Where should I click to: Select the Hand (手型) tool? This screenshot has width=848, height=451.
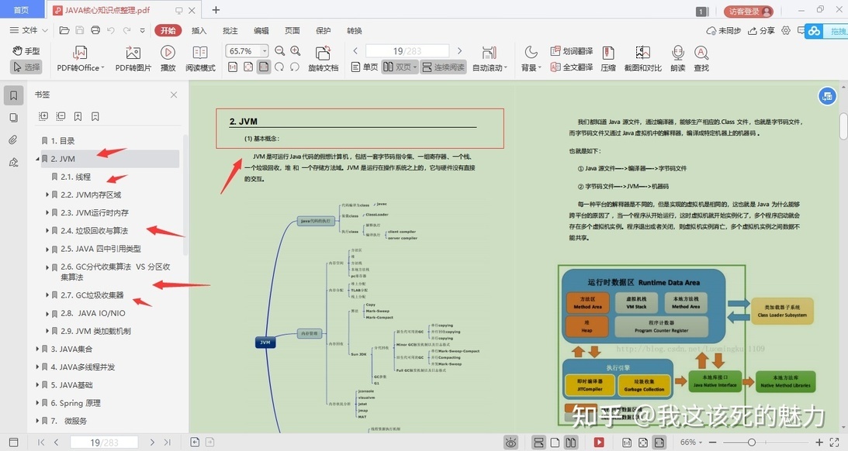click(26, 51)
